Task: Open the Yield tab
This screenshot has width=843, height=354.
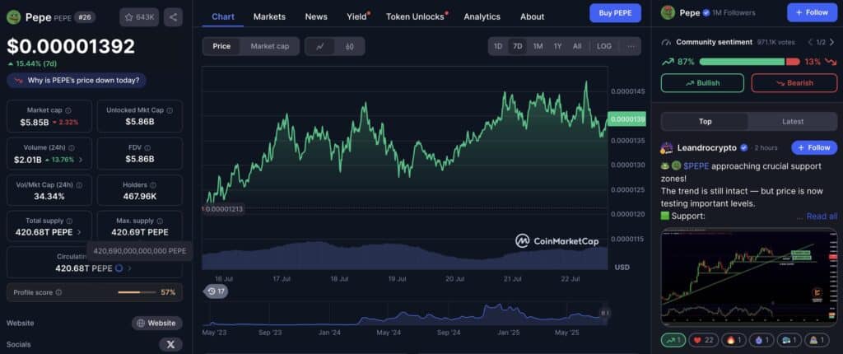Action: (357, 16)
